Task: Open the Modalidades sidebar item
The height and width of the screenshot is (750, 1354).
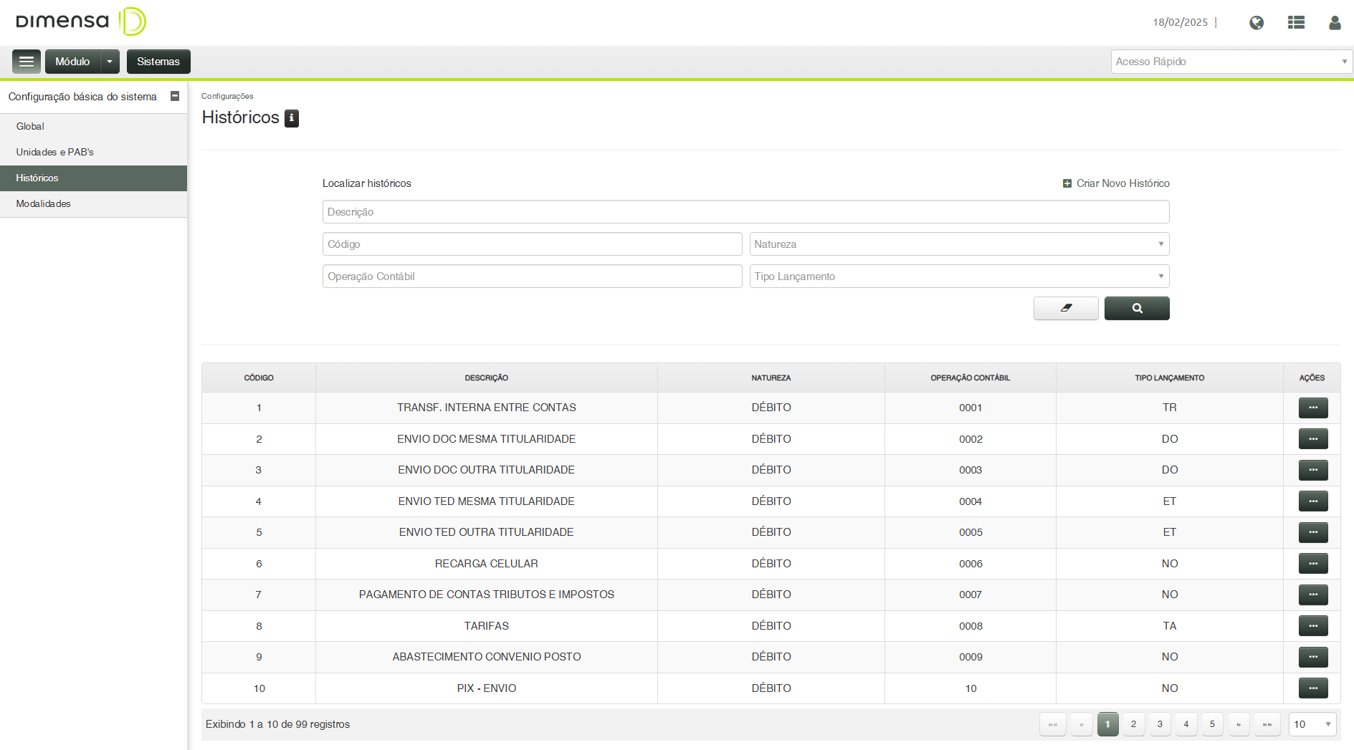Action: point(44,203)
